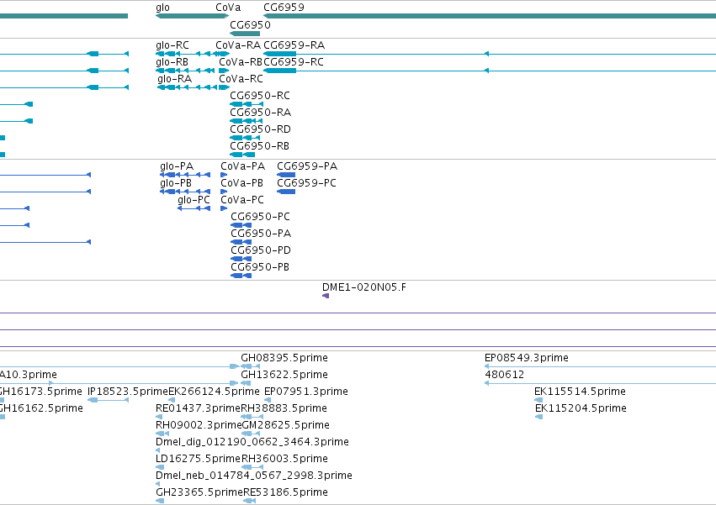Image resolution: width=716 pixels, height=505 pixels.
Task: Select the CoVa-RA transcript label
Action: [238, 45]
